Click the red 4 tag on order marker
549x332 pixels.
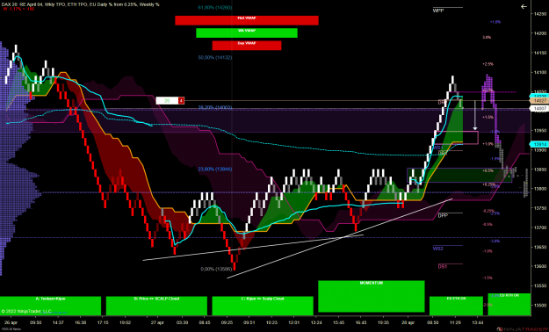(x=181, y=101)
